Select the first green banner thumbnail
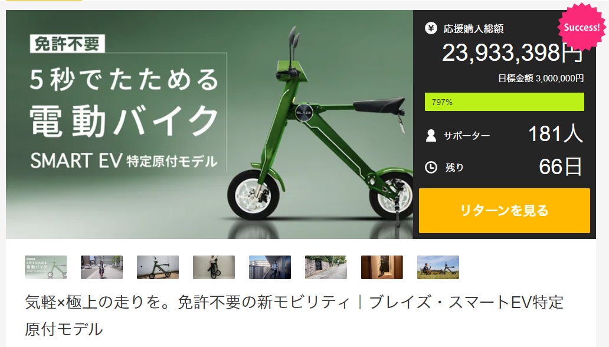This screenshot has height=347, width=609. pyautogui.click(x=46, y=267)
